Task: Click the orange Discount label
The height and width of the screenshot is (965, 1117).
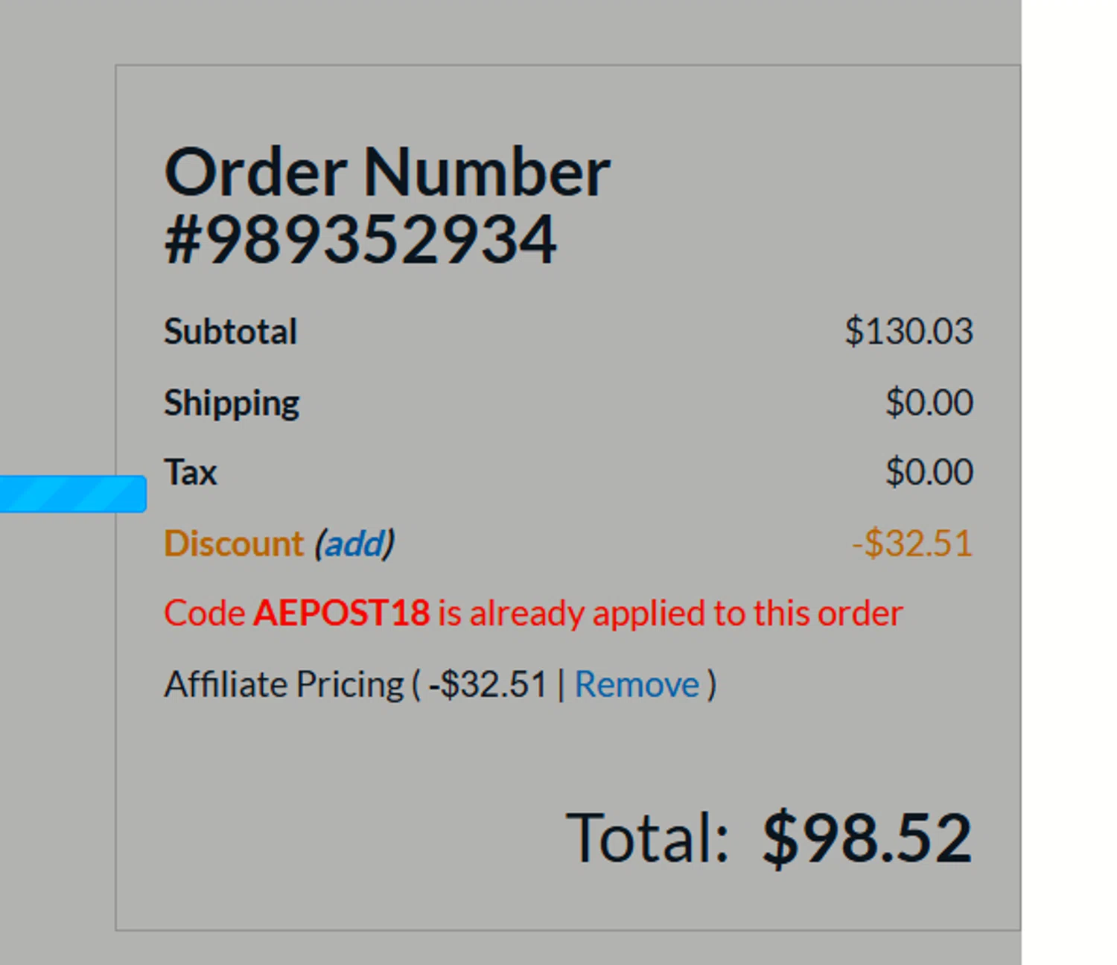Action: coord(234,544)
